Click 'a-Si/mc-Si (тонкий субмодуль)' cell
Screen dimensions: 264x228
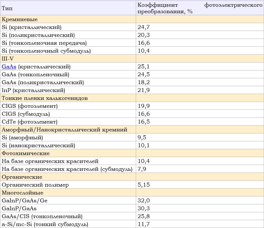pyautogui.click(x=68, y=224)
